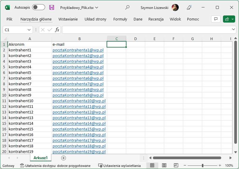Switch to Page Break Preview icon

pos(176,165)
